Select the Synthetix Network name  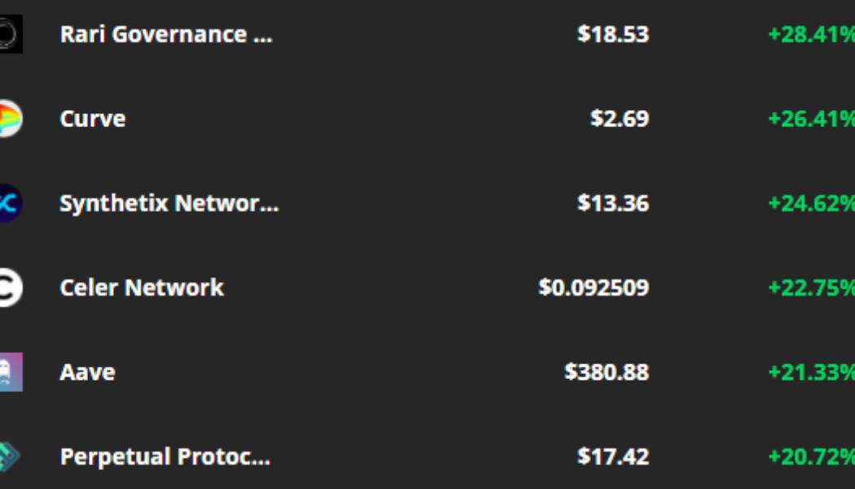pos(169,203)
